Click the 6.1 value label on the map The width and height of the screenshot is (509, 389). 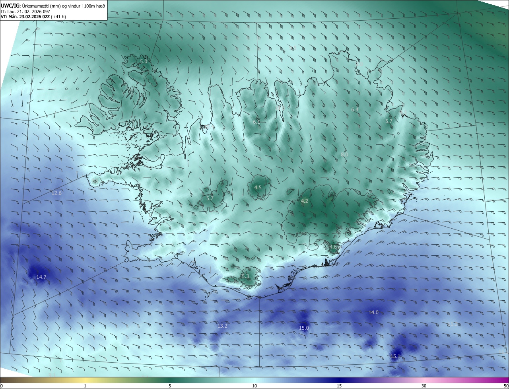coord(256,122)
